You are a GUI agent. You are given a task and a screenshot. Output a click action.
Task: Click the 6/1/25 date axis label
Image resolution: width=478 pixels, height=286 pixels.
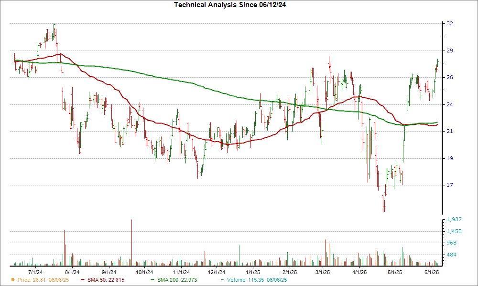coord(431,272)
